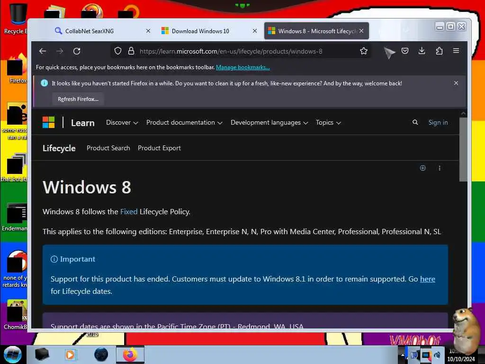Click the taskbar date 10/10/2024
This screenshot has height=364, width=485.
coord(461,359)
